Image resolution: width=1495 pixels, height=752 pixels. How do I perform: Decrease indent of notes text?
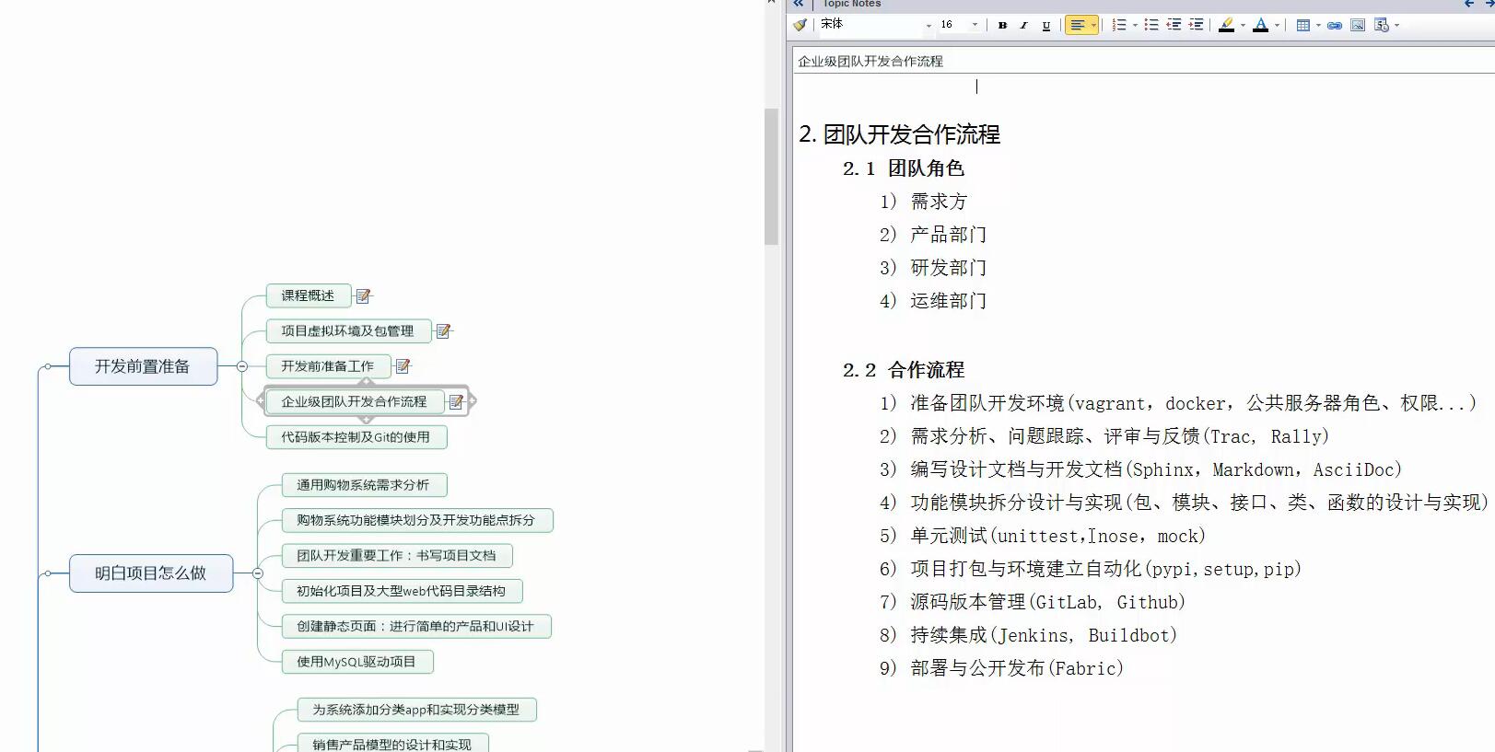point(1174,25)
